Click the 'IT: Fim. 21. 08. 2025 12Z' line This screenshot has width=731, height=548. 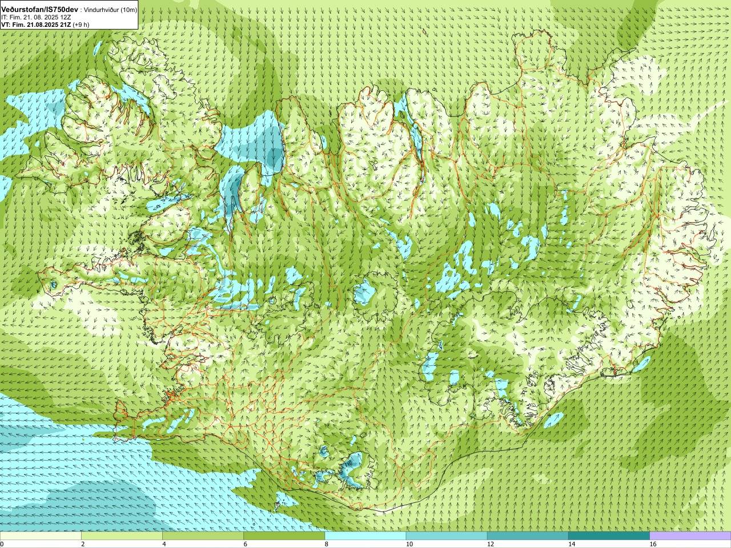pyautogui.click(x=36, y=17)
